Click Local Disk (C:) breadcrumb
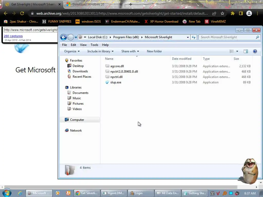Viewport: 263px width, 197px height. [98, 37]
